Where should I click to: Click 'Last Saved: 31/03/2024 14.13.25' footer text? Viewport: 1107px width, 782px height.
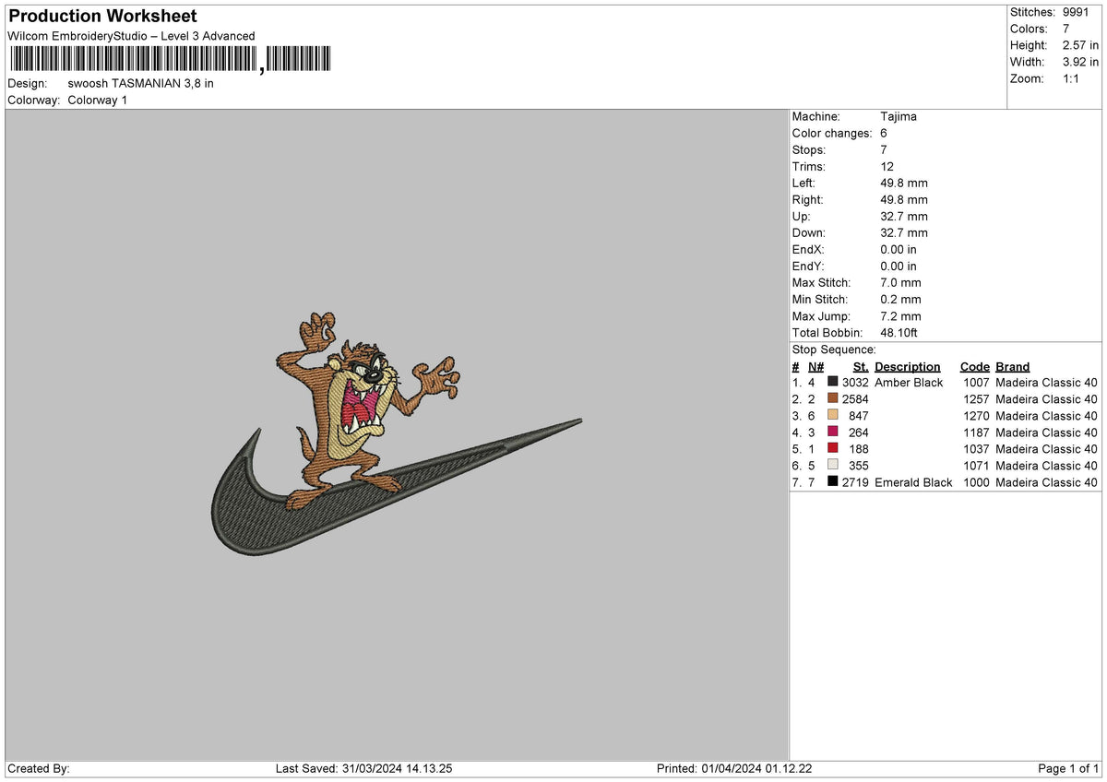(363, 769)
